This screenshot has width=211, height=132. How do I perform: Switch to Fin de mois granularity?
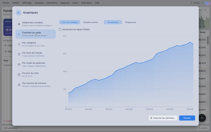tap(113, 22)
